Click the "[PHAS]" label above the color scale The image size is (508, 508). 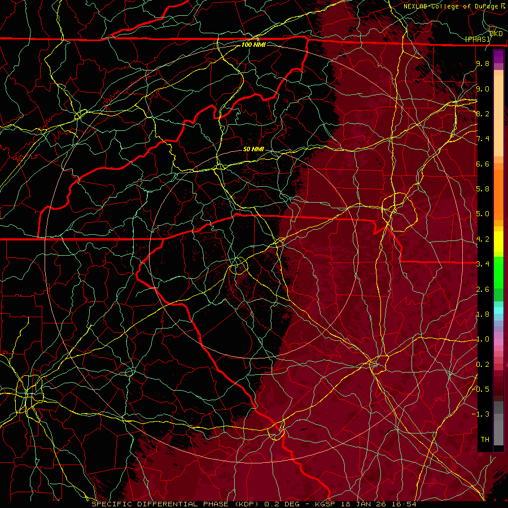(x=477, y=39)
